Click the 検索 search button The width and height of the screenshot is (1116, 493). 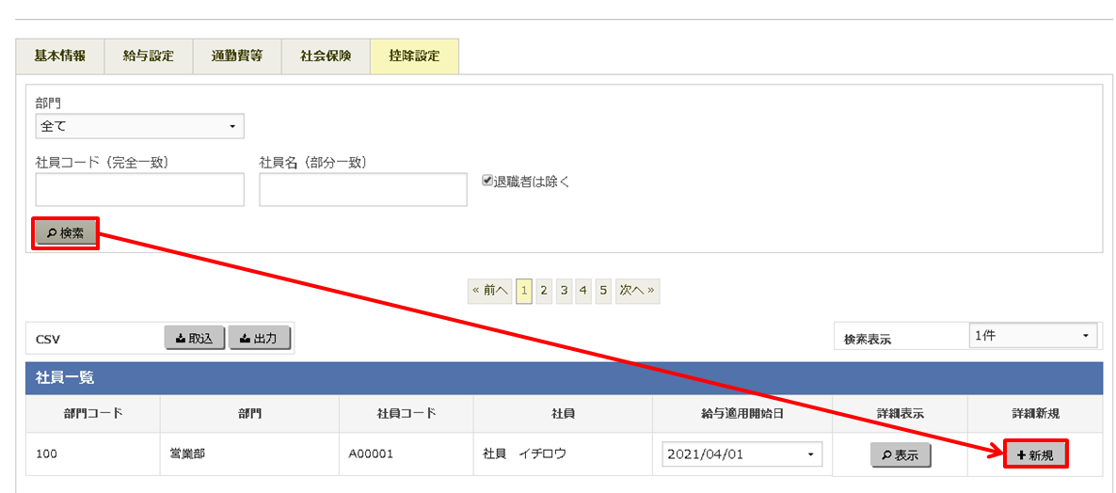pos(66,233)
